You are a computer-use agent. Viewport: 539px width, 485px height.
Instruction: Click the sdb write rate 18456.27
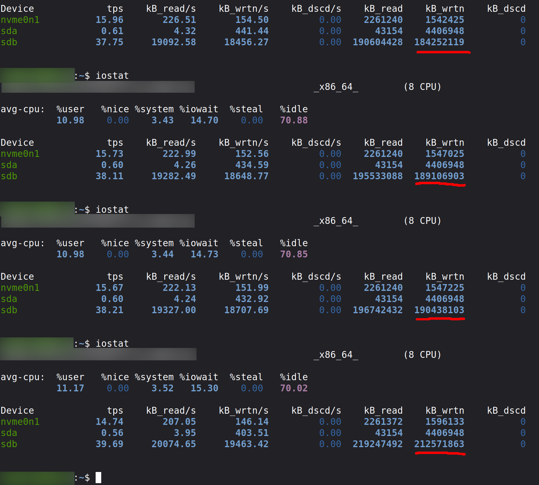point(246,42)
